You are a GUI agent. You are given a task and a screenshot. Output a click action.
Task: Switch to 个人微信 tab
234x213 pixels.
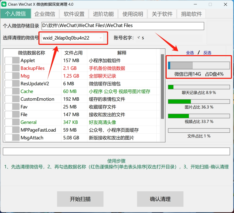[15, 14]
